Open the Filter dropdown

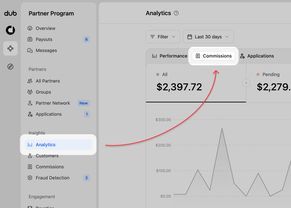pos(163,37)
